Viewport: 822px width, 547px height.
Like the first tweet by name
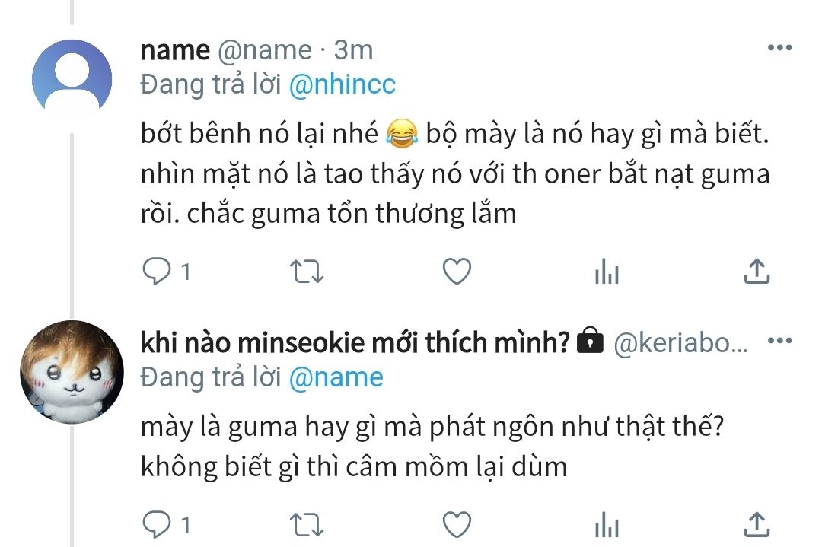click(457, 271)
